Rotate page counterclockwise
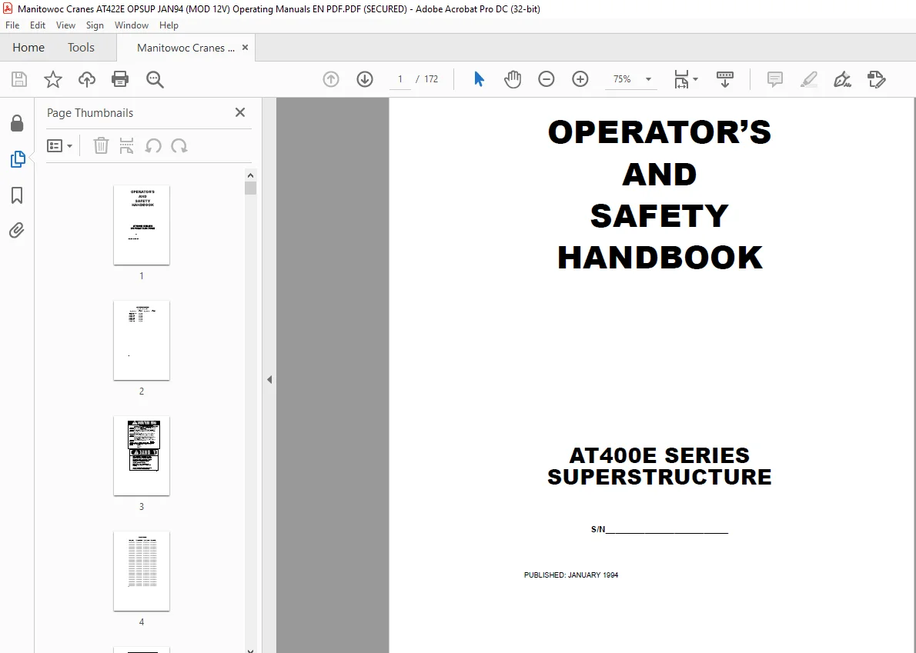This screenshot has height=653, width=916. [x=153, y=146]
